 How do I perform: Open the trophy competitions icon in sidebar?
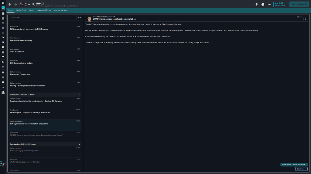[3, 57]
